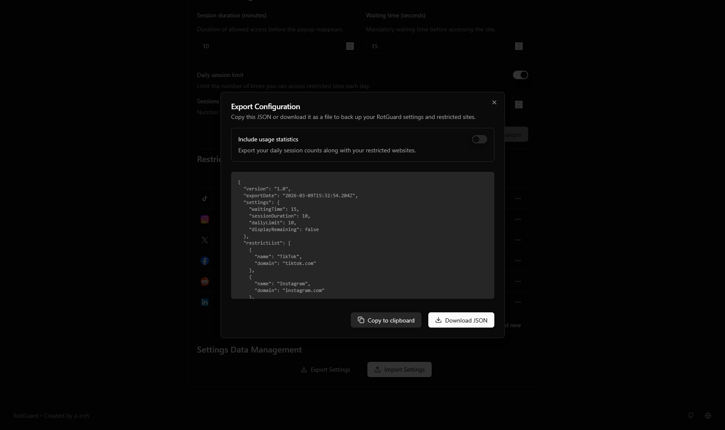
Task: Click the Session duration stepper arrows
Action: pyautogui.click(x=350, y=46)
